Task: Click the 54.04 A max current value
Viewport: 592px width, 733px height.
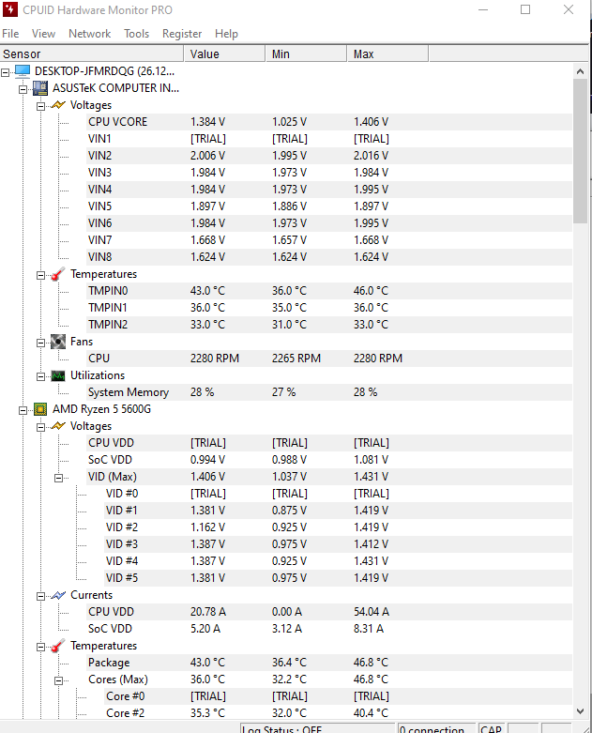Action: [372, 611]
